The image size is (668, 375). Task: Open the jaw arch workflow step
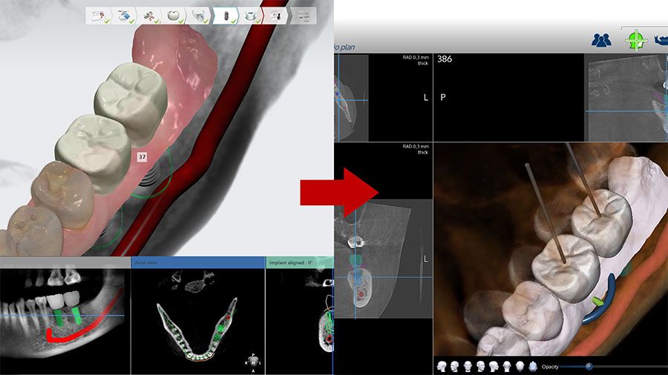tap(199, 16)
